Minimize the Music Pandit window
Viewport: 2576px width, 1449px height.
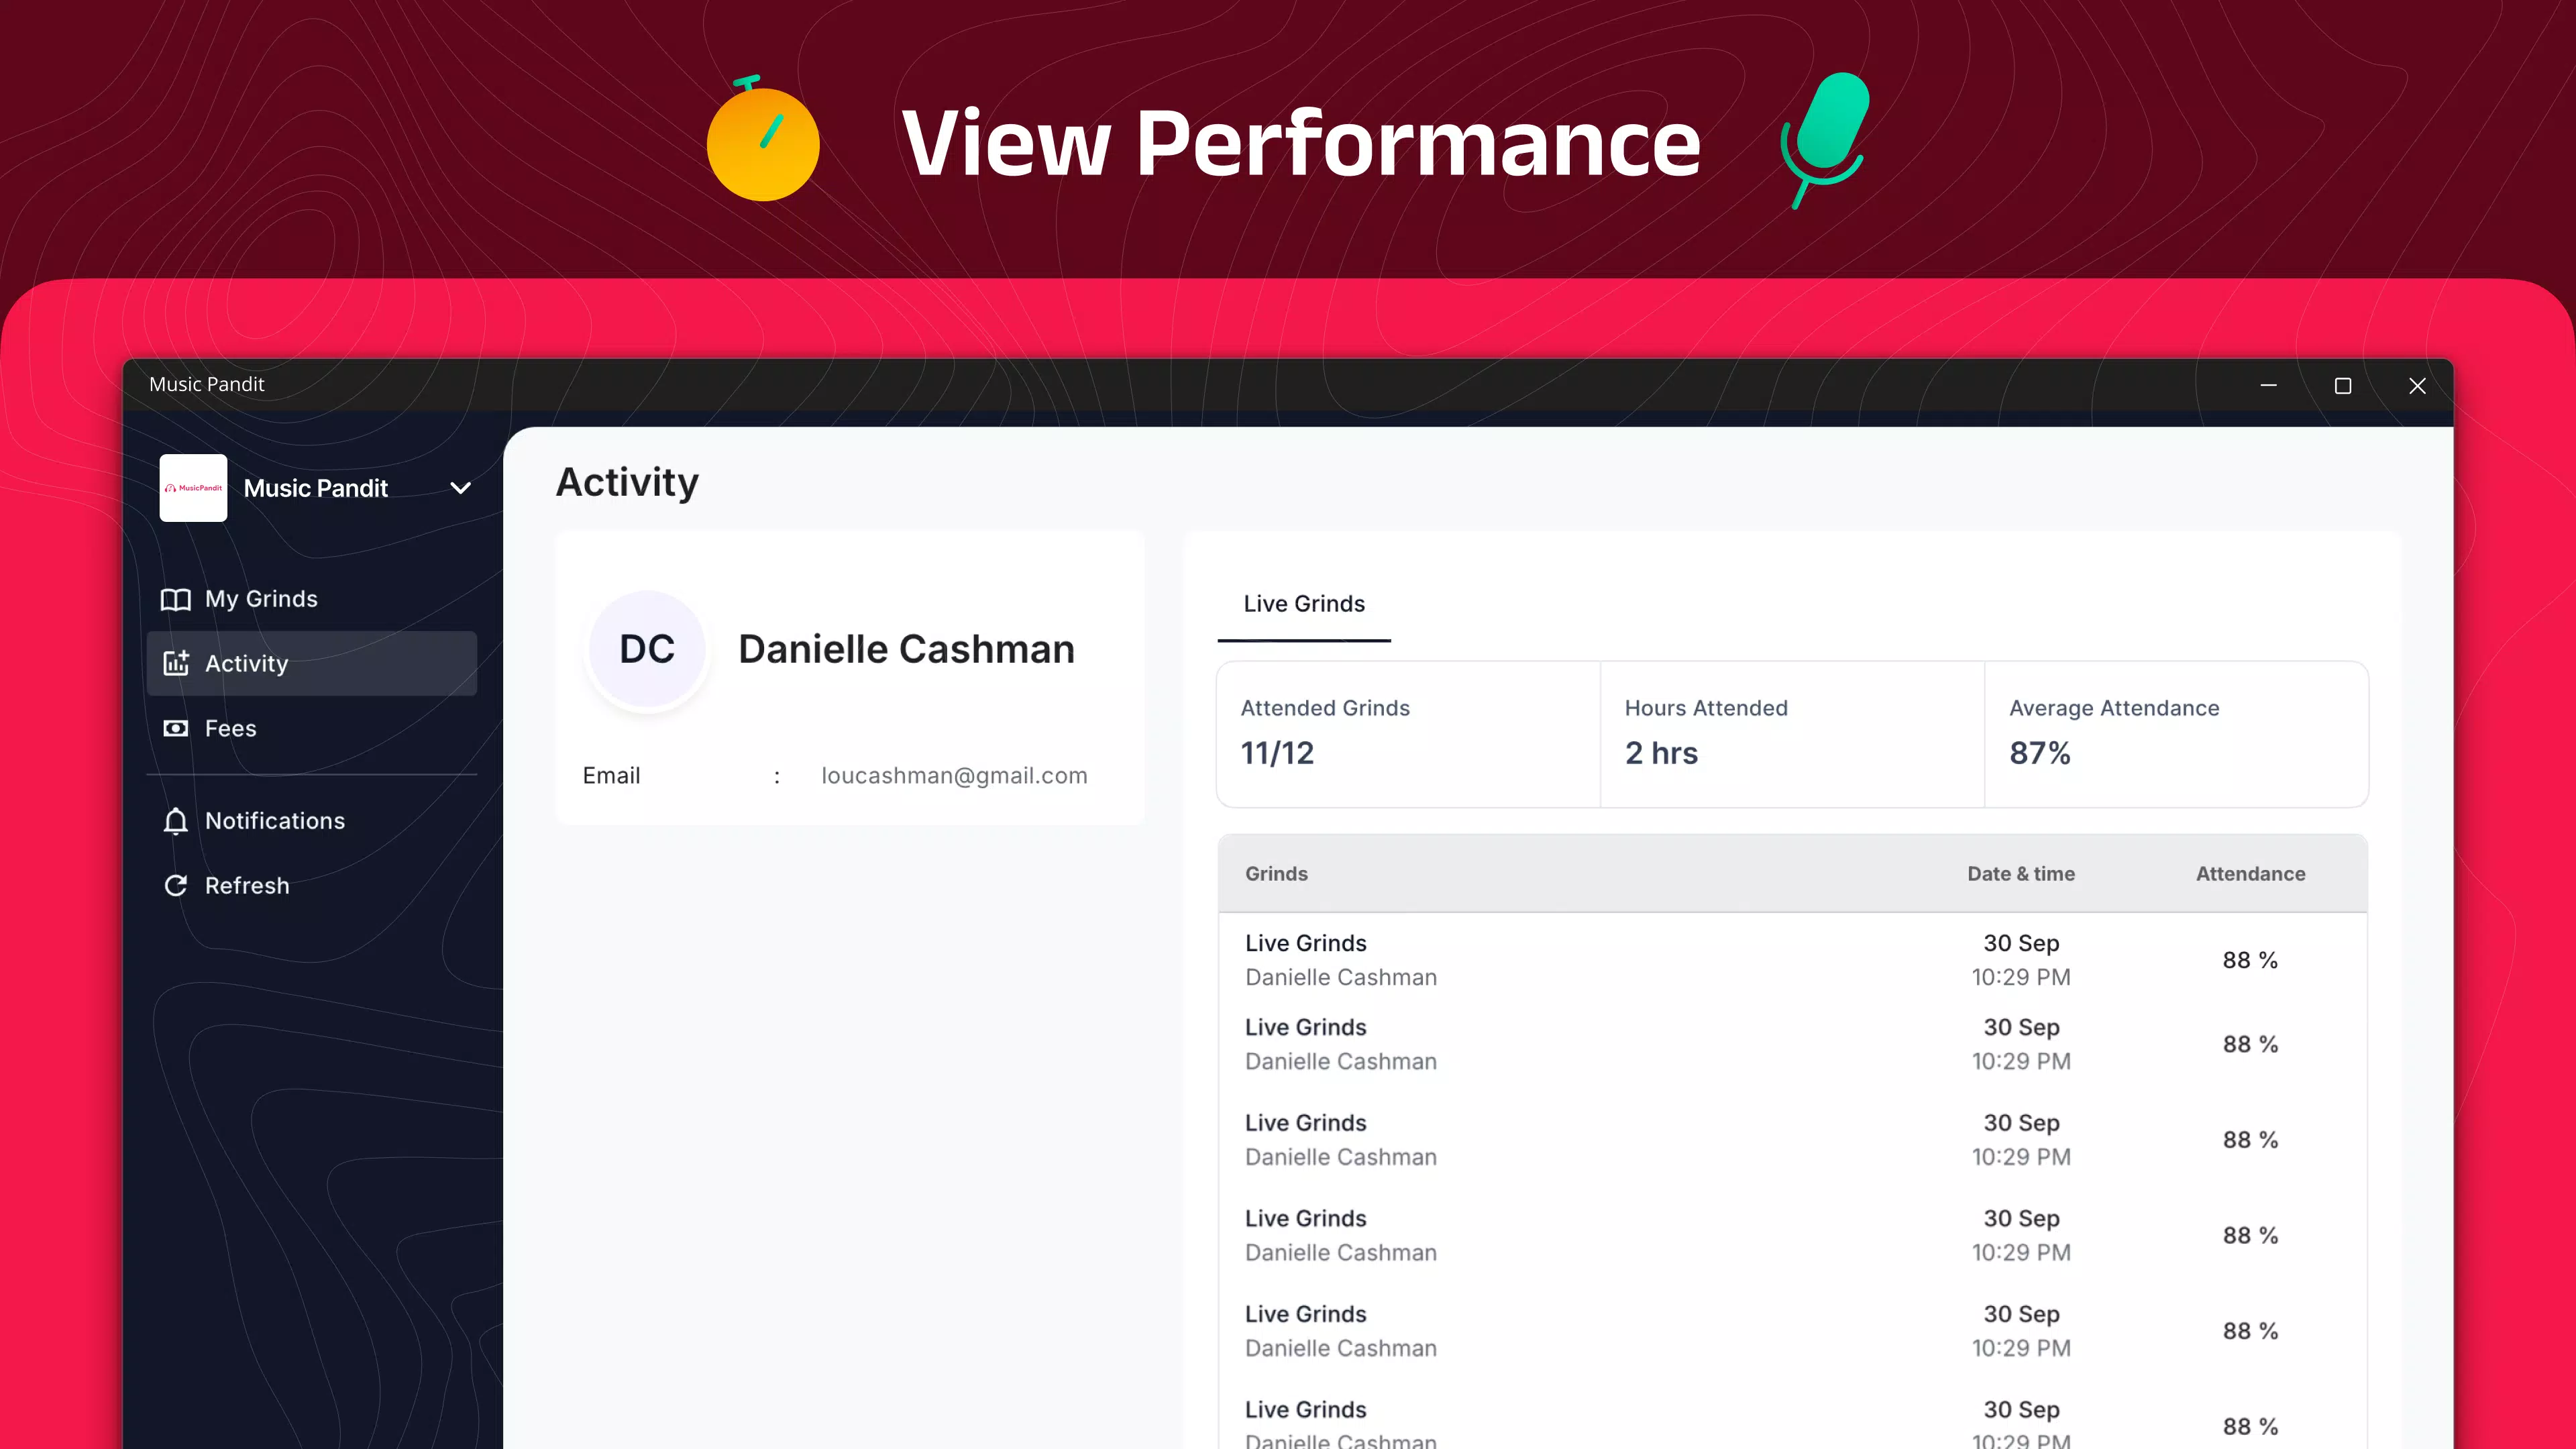tap(2268, 385)
